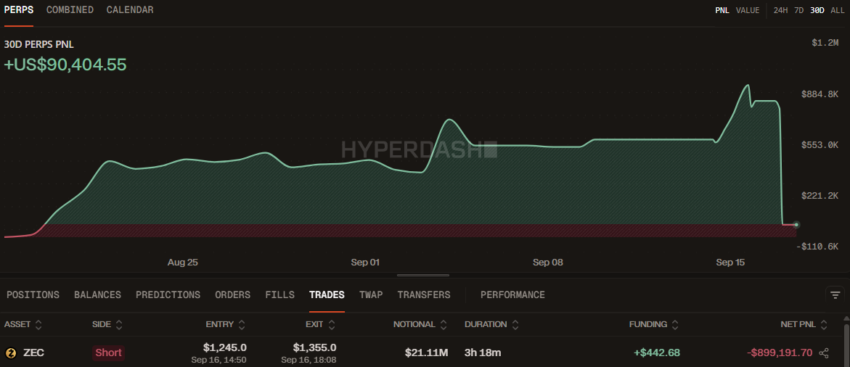The height and width of the screenshot is (367, 850).
Task: Click the $884.8K y-axis label
Action: [x=820, y=94]
